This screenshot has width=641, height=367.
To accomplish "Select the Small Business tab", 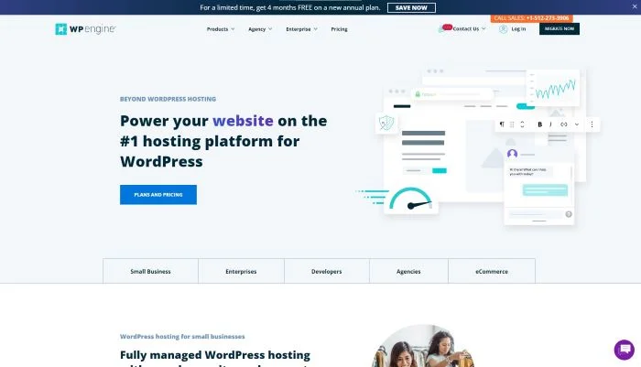I will [x=150, y=272].
